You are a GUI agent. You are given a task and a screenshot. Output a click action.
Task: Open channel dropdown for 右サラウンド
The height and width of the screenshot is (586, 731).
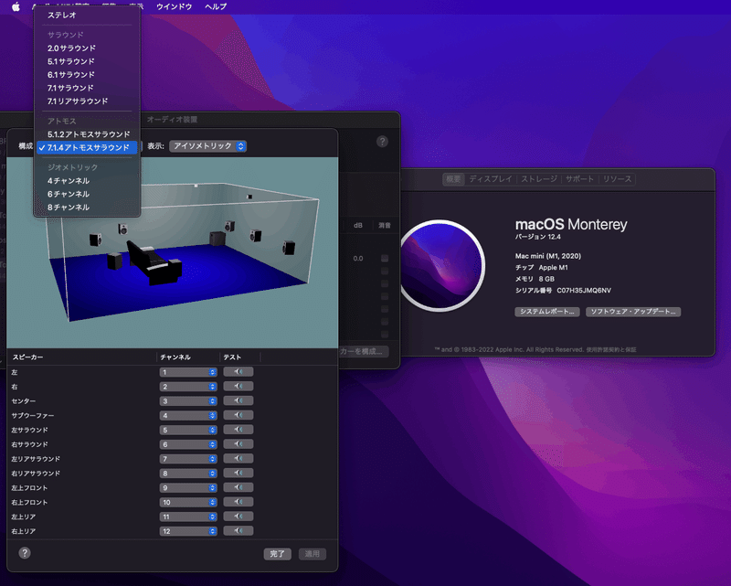[x=188, y=444]
